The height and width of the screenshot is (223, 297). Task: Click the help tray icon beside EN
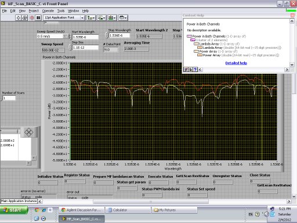pos(257,214)
